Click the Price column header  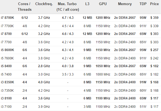click(x=154, y=4)
